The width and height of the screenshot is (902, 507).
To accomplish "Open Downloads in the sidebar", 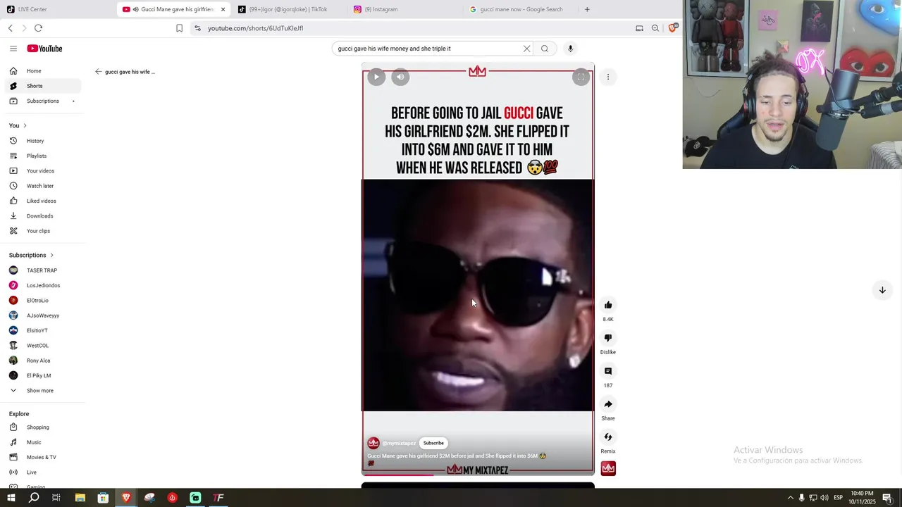I will tap(43, 216).
